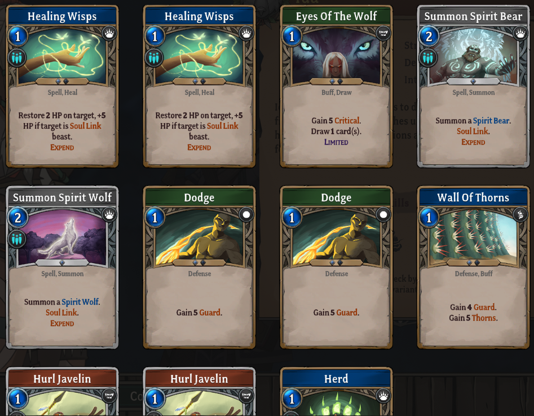
Task: Click the paw icon on Summon Spirit Bear
Action: [520, 33]
